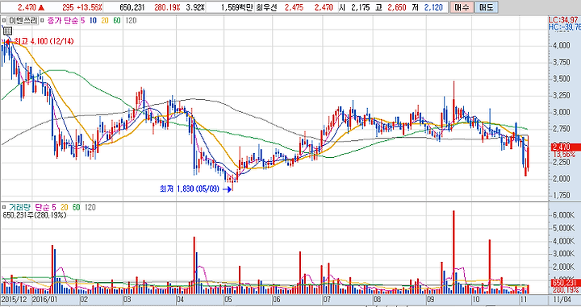Open the data table grid icon
581x307 pixels.
7,31
